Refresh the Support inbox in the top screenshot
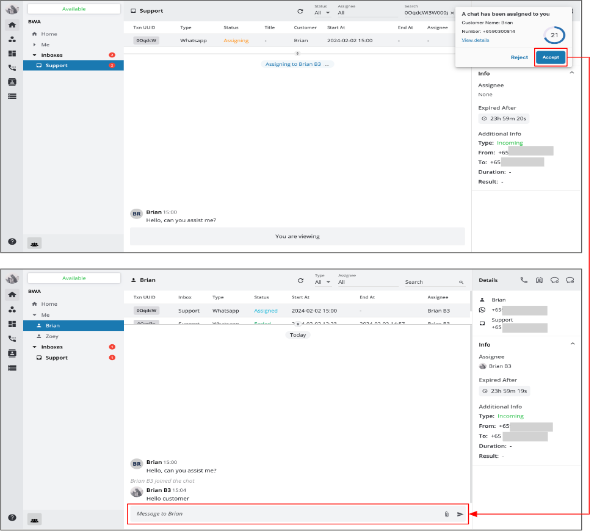This screenshot has width=597, height=531. 300,12
